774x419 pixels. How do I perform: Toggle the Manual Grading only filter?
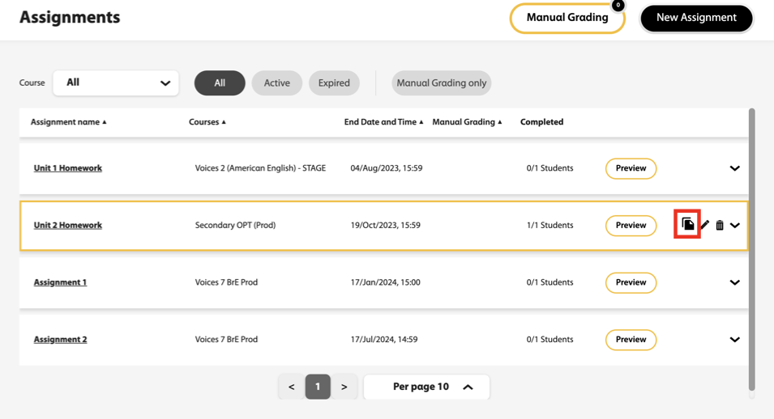pos(442,83)
